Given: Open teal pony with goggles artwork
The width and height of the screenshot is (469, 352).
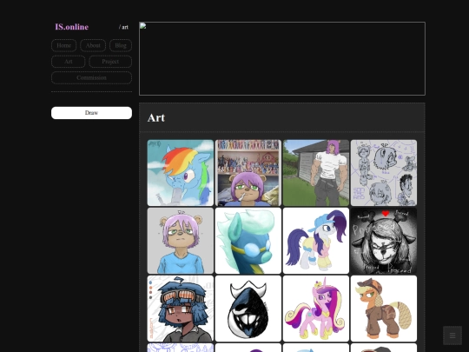Looking at the screenshot, I should [x=248, y=241].
